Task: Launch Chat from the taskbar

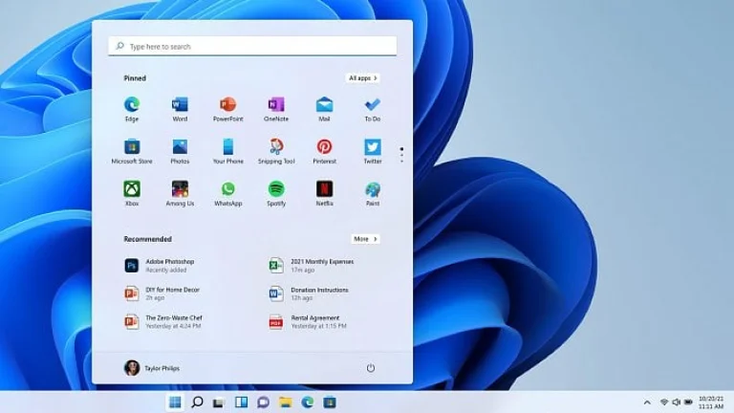Action: click(x=263, y=402)
